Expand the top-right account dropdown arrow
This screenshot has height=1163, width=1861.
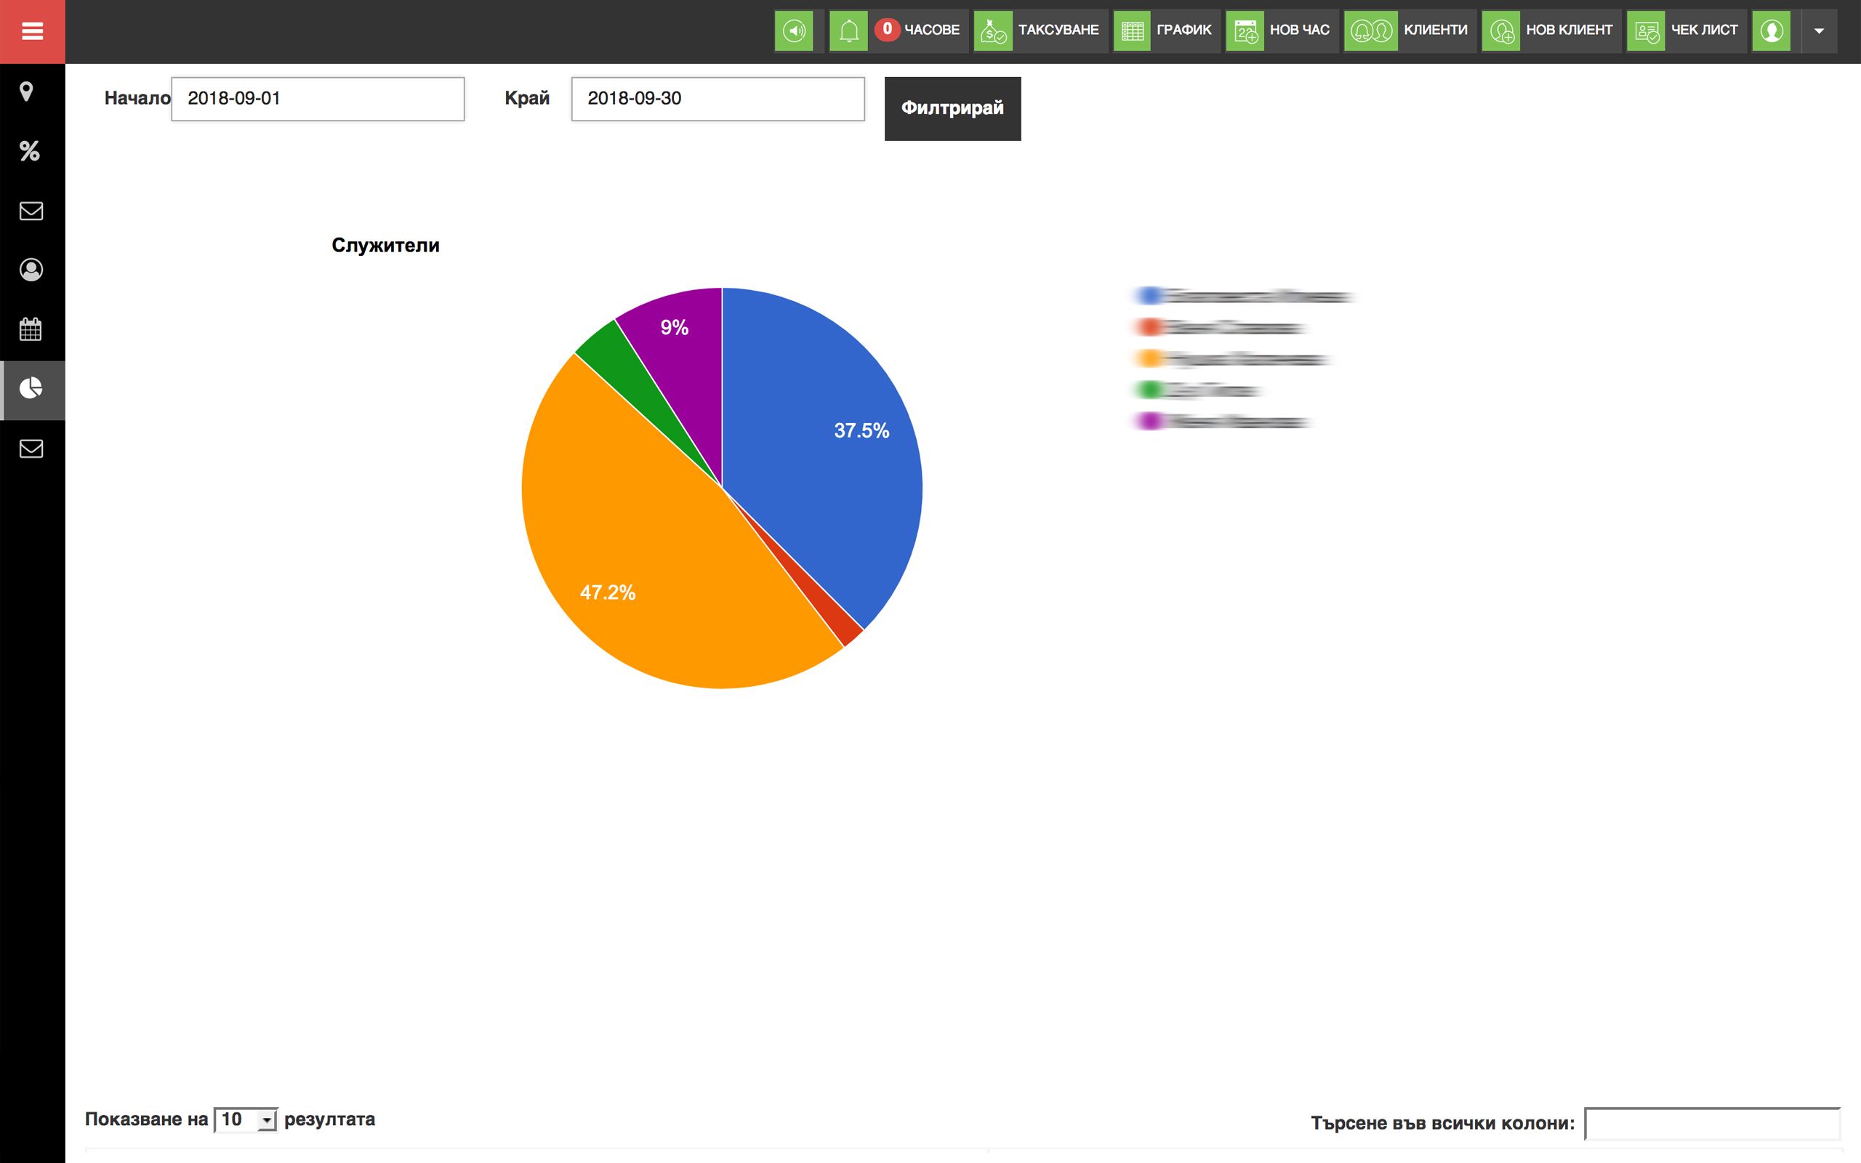[x=1819, y=31]
